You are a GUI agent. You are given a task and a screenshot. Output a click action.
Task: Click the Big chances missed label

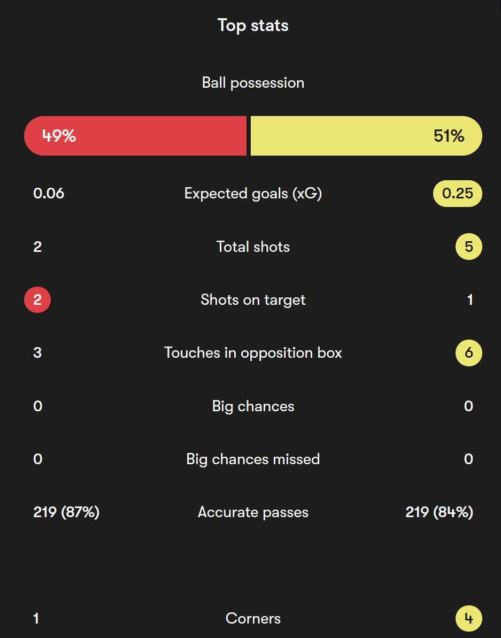click(x=253, y=459)
